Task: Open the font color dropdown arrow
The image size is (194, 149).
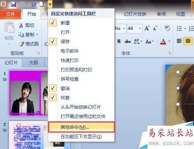Action: [x=169, y=42]
